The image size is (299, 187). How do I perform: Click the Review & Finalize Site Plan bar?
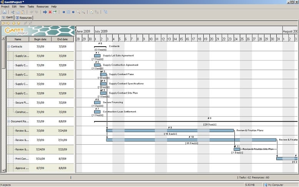click(x=237, y=149)
